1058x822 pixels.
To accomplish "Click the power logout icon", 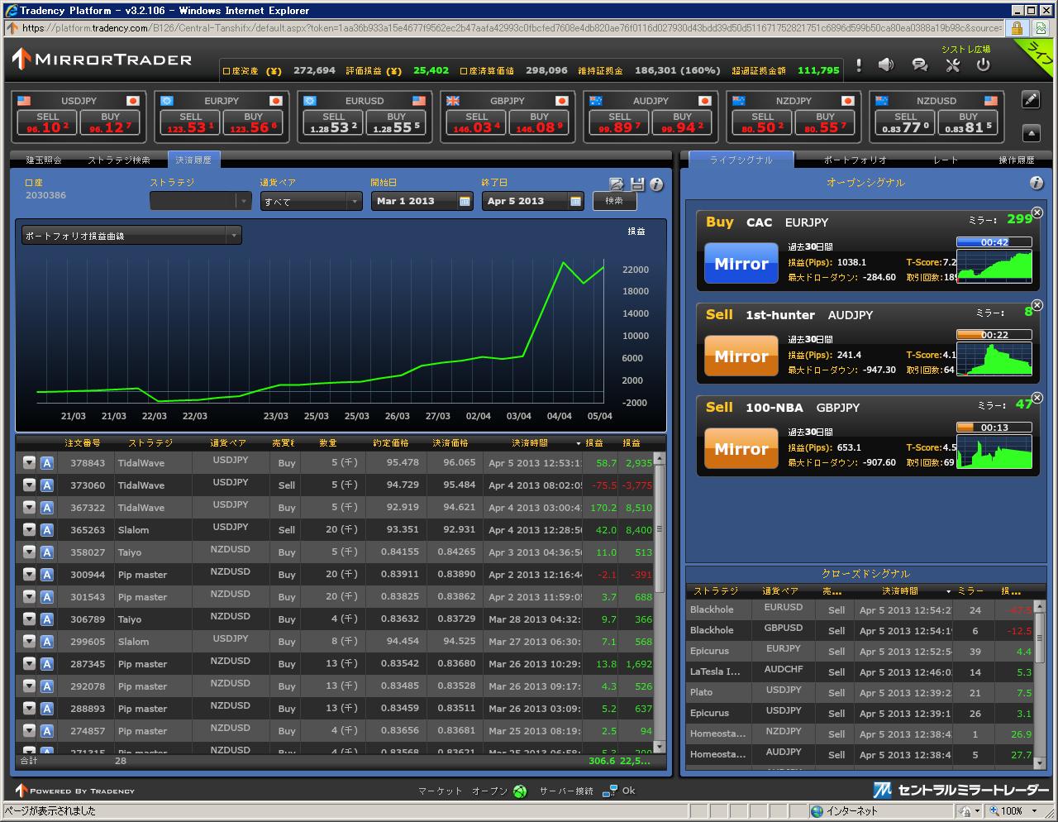I will [x=983, y=65].
